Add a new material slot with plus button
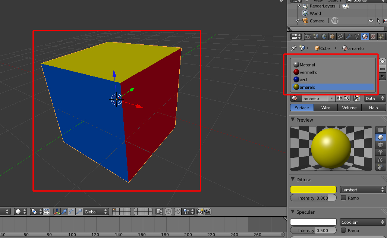The height and width of the screenshot is (238, 387). (382, 61)
